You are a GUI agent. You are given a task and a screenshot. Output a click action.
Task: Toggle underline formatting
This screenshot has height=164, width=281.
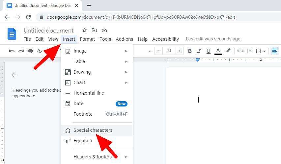208,51
